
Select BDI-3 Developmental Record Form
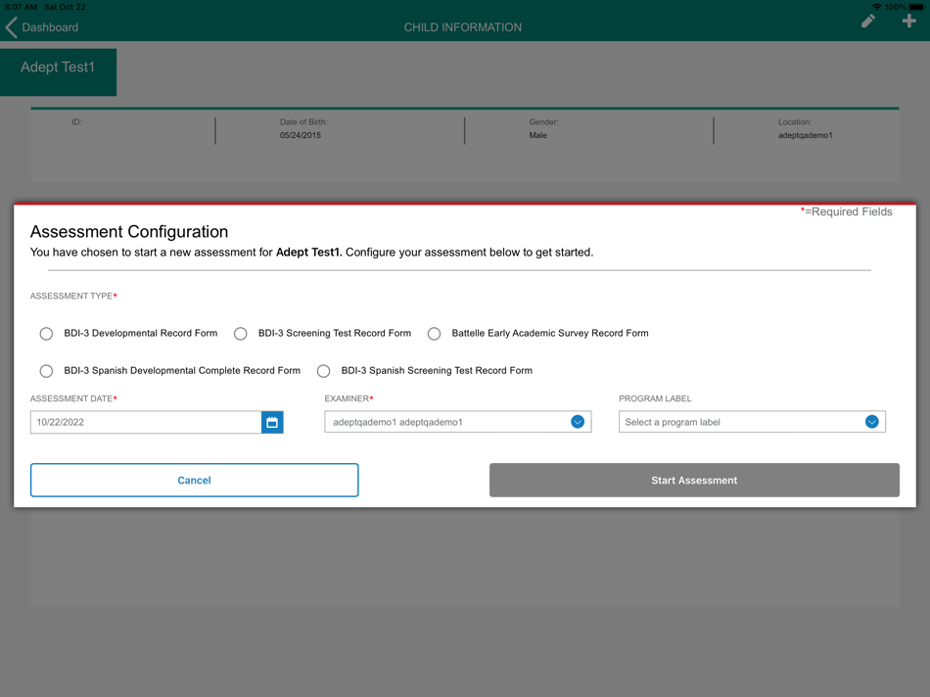click(46, 334)
